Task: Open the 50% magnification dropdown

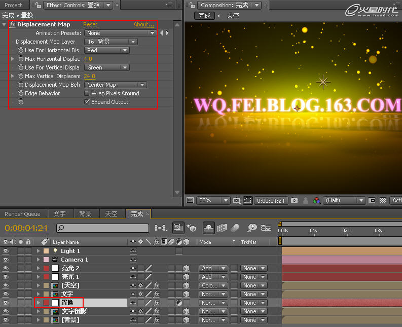Action: 213,200
